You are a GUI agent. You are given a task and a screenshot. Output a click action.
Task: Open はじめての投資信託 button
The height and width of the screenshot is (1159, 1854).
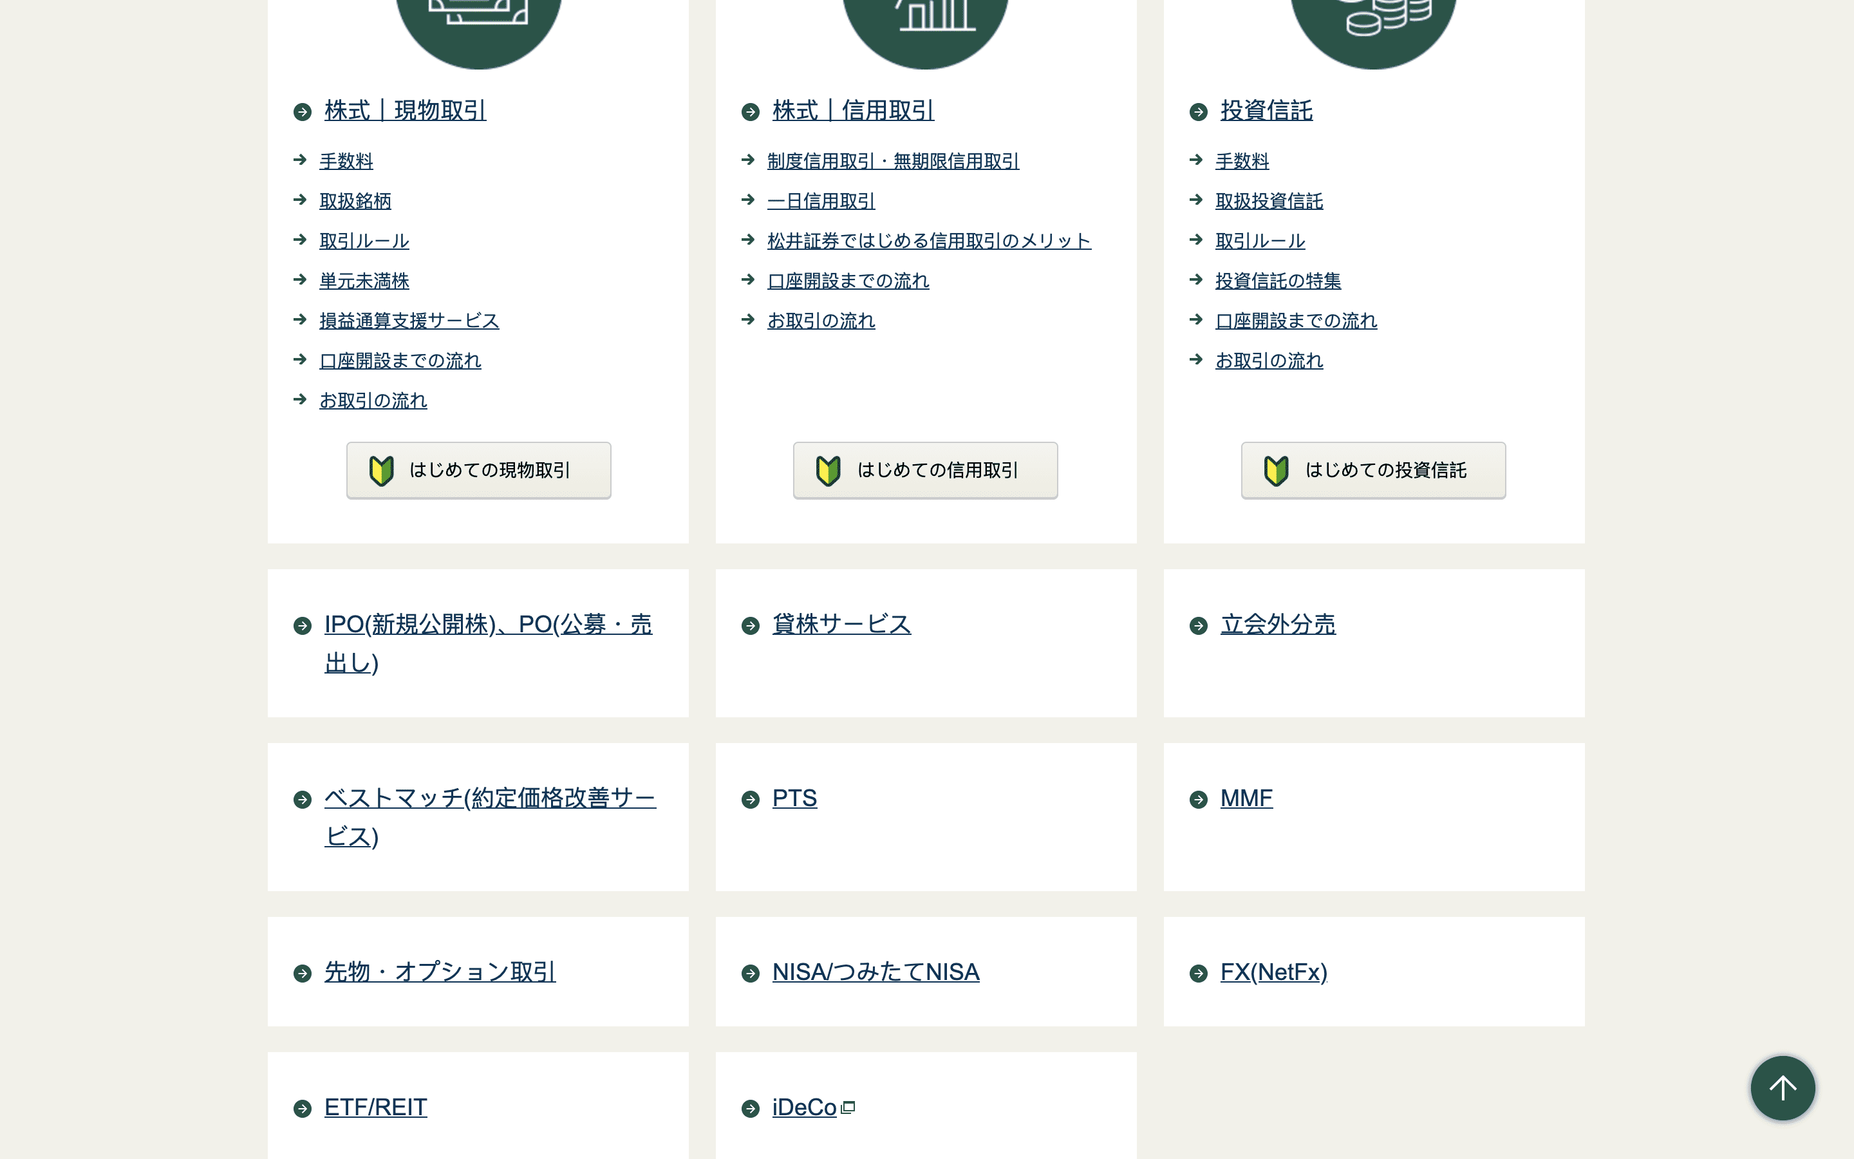coord(1374,470)
